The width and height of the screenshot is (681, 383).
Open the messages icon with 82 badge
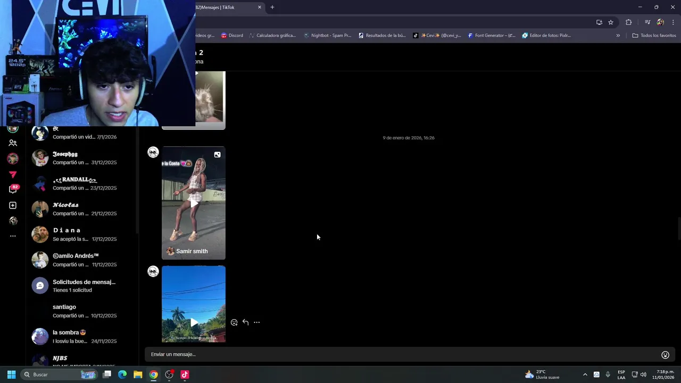pyautogui.click(x=13, y=189)
